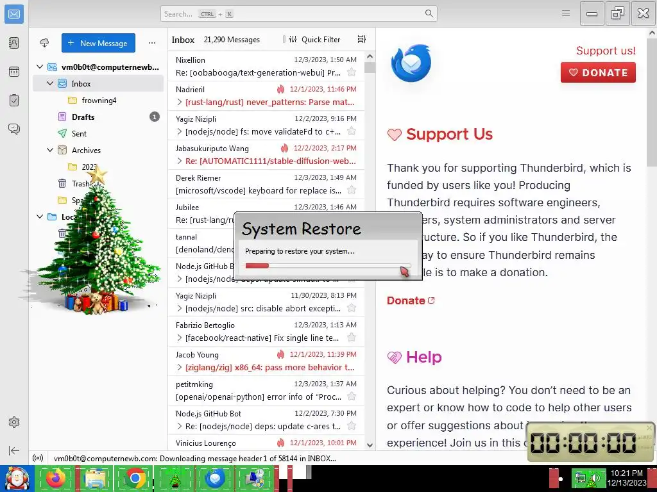This screenshot has height=492, width=657.
Task: Open Chrome from taskbar
Action: point(135,478)
